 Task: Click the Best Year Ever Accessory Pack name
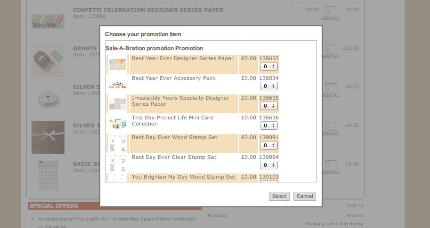click(x=174, y=79)
